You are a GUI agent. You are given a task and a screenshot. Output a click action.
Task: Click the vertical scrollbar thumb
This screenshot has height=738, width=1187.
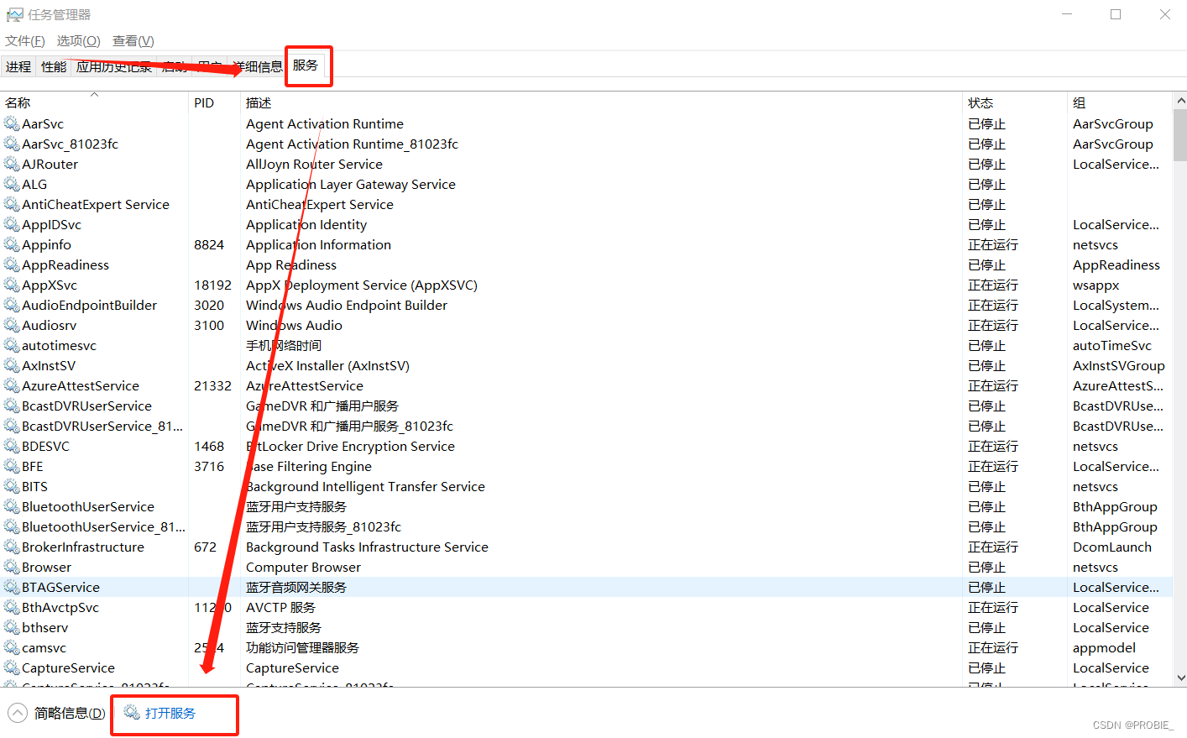[1180, 134]
